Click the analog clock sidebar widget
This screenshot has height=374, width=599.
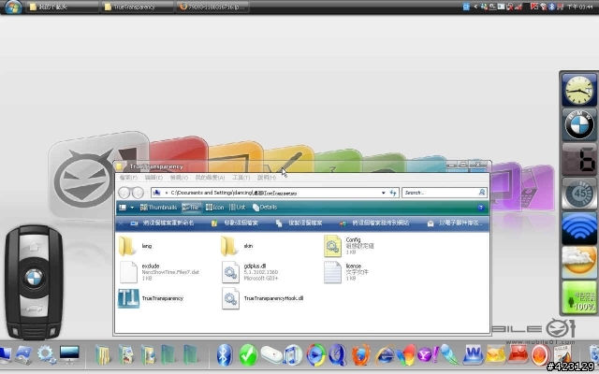579,90
